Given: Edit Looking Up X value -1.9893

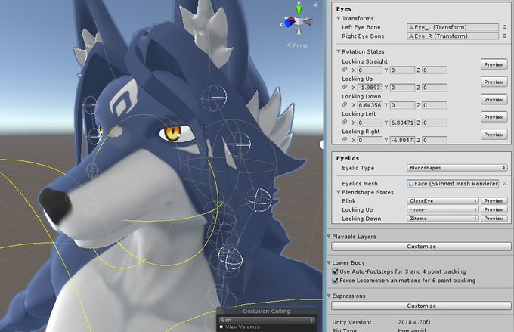Looking at the screenshot, I should coord(370,88).
